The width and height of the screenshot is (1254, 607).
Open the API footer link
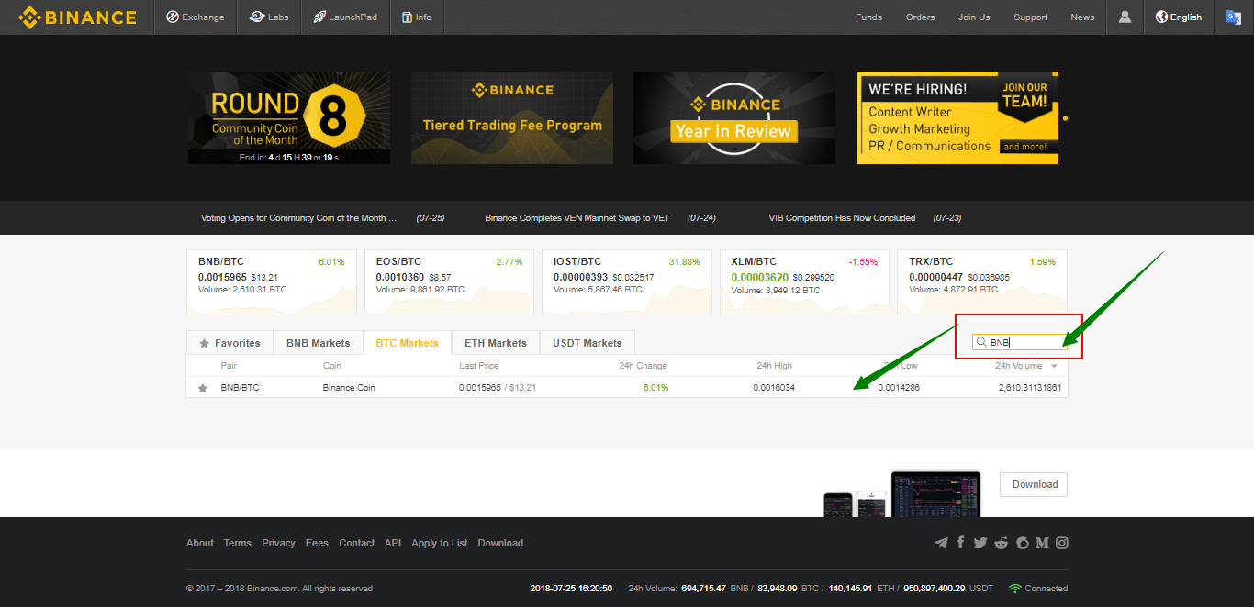393,543
